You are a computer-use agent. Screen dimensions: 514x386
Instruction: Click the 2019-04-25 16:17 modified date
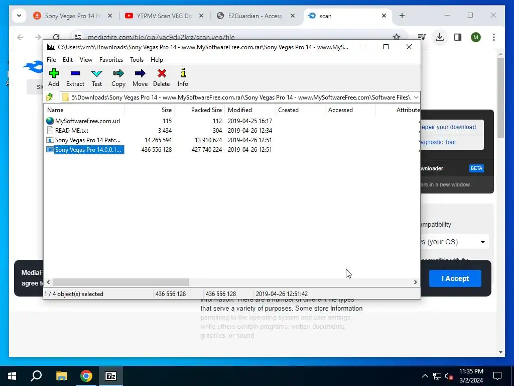point(250,121)
